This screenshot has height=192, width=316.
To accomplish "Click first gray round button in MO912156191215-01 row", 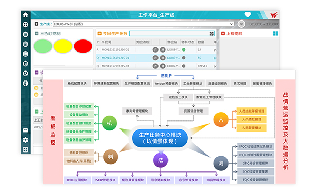I will coord(155,58).
